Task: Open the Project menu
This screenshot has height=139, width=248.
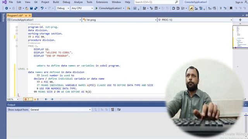Action: pyautogui.click(x=45, y=2)
